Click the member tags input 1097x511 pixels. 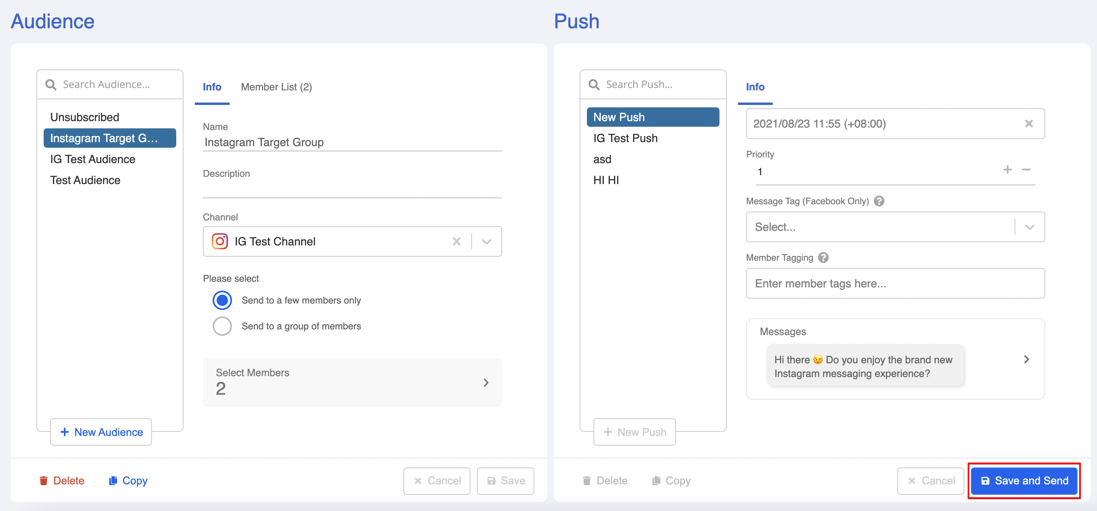895,283
